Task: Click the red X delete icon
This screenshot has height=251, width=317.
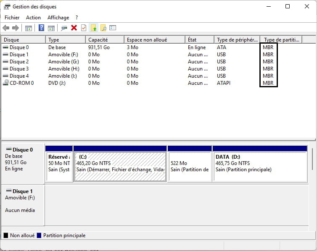Action: [74, 28]
